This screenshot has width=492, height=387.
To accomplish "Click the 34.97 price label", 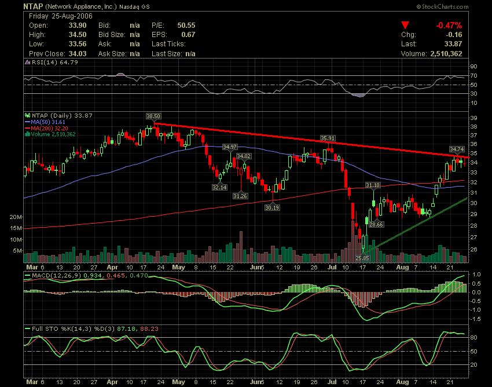I will click(230, 147).
